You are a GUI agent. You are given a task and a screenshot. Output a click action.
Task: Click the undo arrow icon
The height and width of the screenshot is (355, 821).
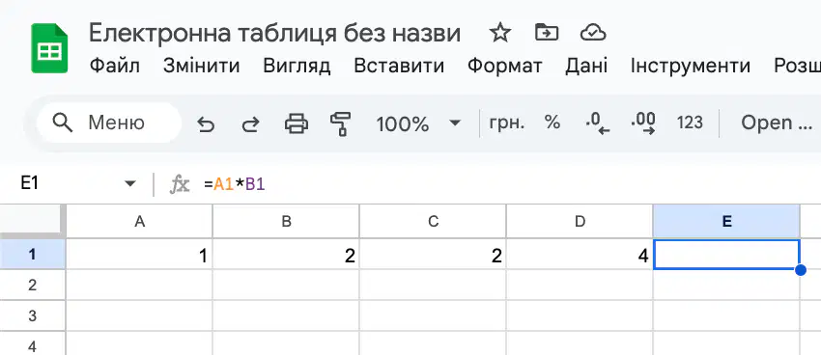click(206, 123)
